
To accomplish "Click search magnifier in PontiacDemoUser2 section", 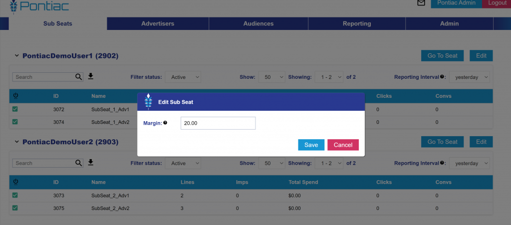I will coord(78,163).
